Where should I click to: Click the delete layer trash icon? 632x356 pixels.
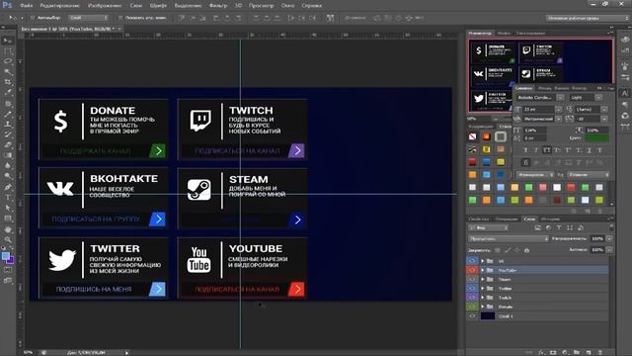point(599,352)
